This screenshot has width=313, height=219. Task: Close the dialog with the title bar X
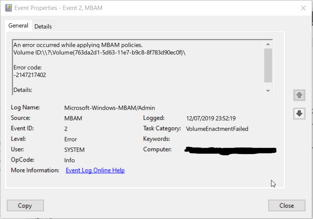coord(302,8)
